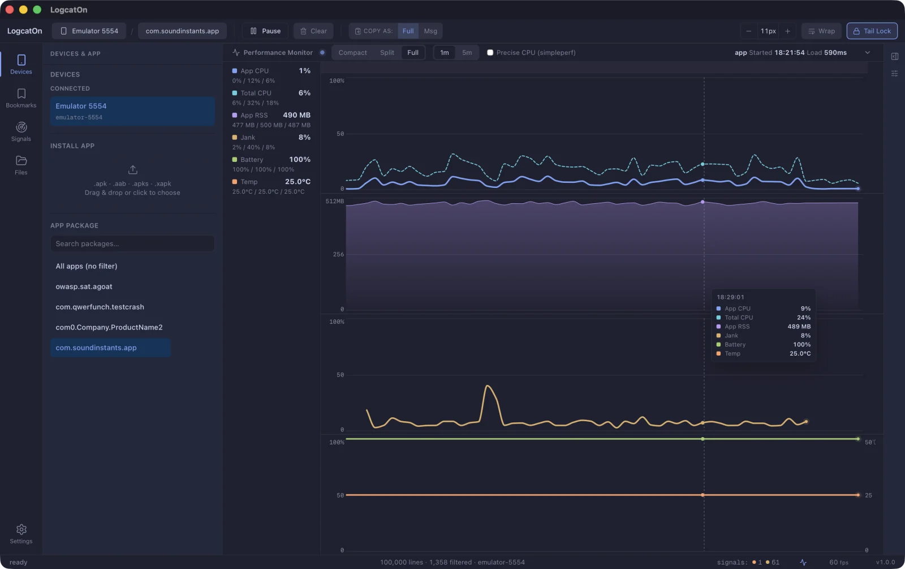Switch monitor view to Full

click(413, 53)
